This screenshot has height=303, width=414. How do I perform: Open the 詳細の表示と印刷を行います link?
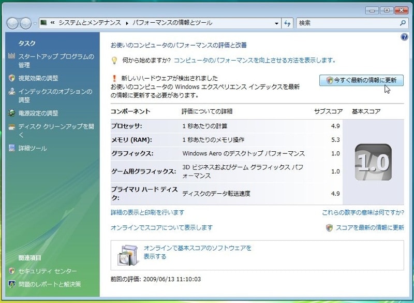pos(147,212)
